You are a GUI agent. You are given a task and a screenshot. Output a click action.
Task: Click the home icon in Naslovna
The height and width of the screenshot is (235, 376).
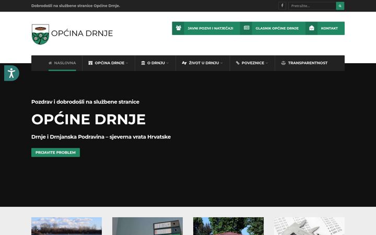[x=50, y=63]
